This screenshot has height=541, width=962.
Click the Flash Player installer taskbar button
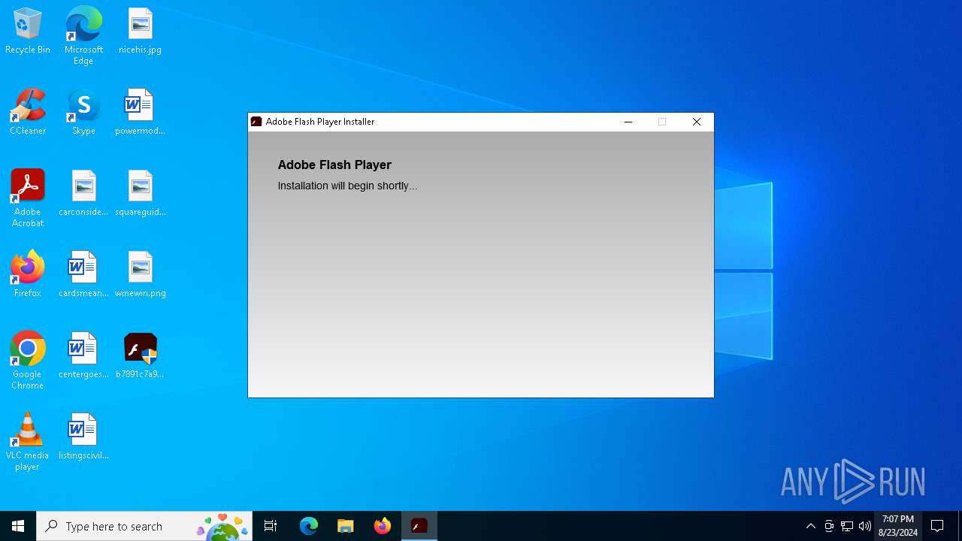coord(419,526)
